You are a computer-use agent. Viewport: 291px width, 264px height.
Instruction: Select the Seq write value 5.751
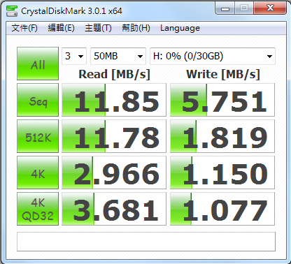pos(222,100)
